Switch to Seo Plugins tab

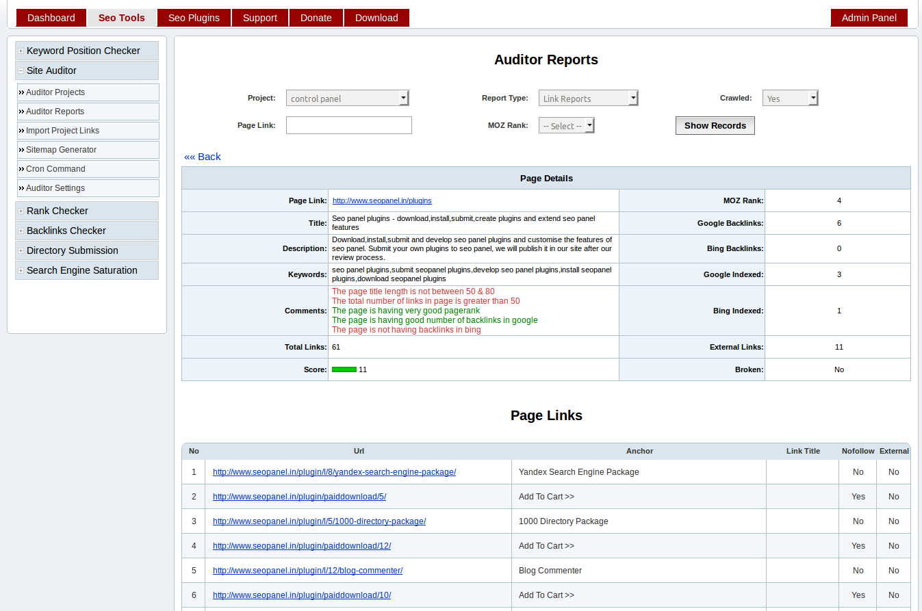coord(194,18)
